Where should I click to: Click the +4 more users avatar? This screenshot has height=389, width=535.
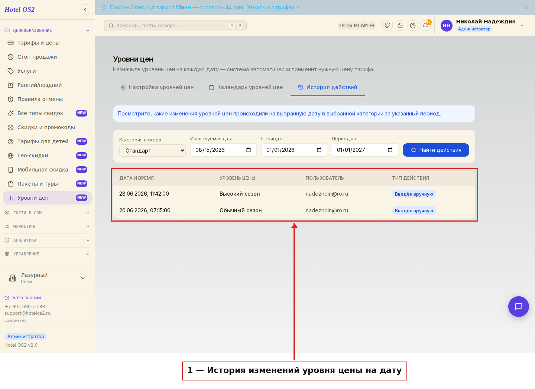point(372,26)
